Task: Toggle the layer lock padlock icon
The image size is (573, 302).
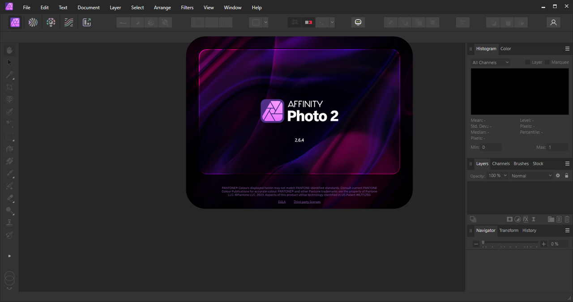Action: [x=566, y=175]
